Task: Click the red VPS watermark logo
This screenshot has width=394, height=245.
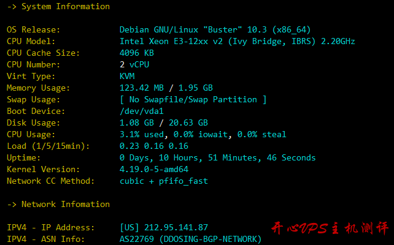Action: click(330, 228)
